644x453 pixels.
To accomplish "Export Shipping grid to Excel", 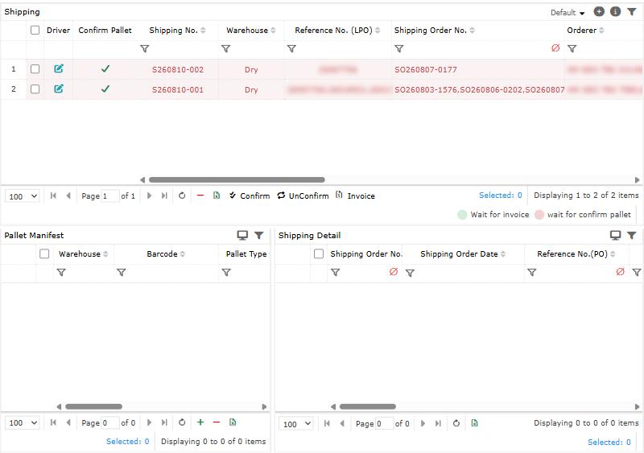I will (x=217, y=195).
